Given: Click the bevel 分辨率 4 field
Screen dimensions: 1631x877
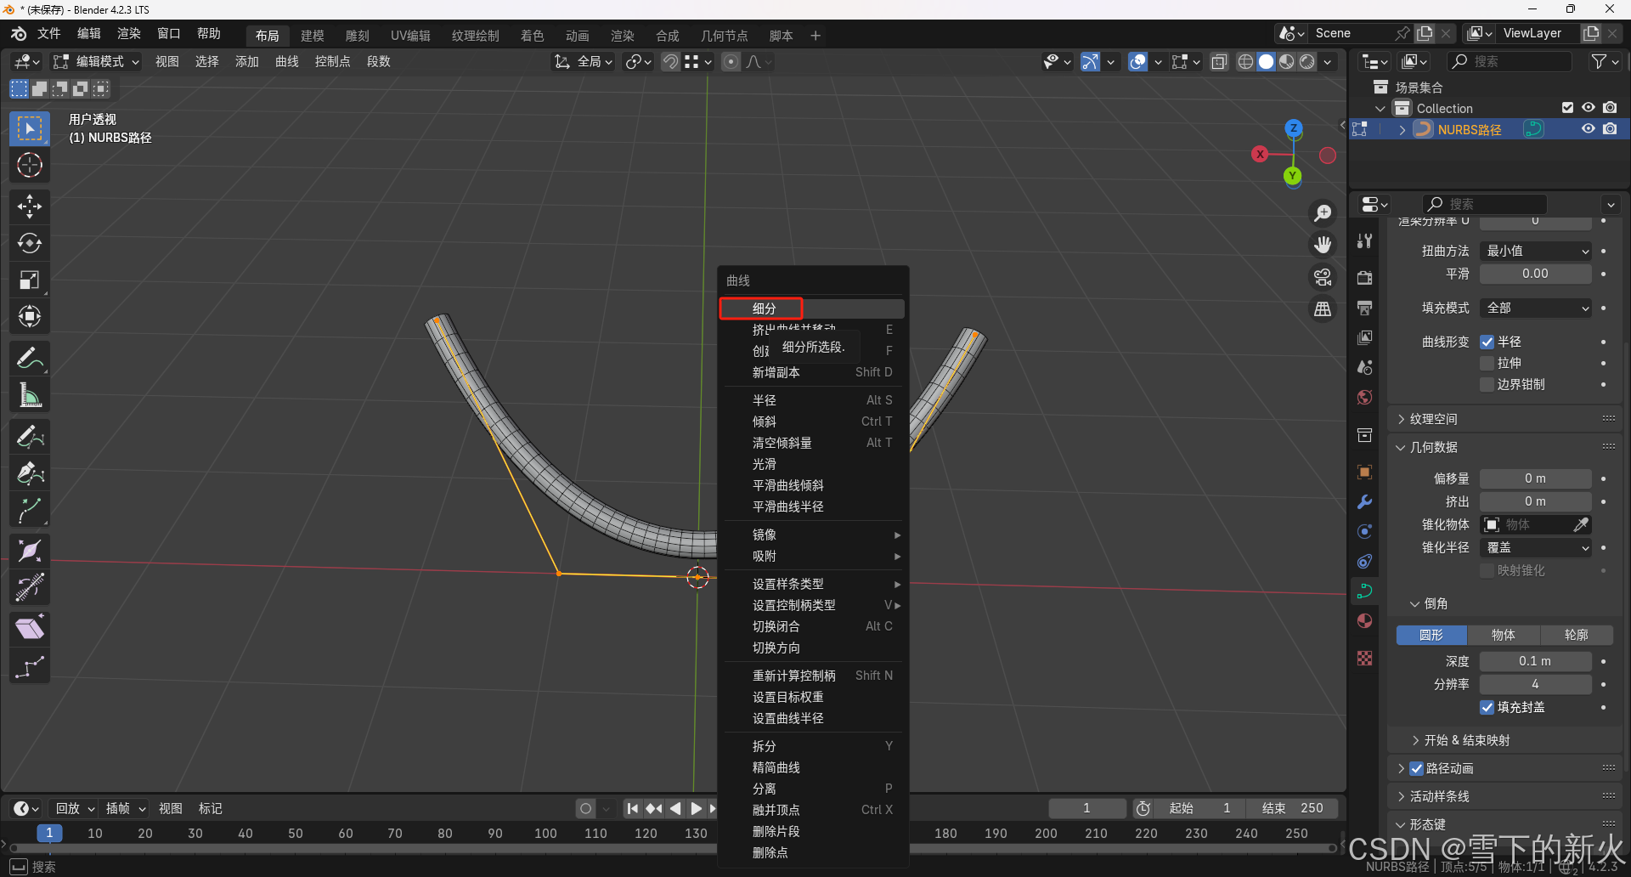Looking at the screenshot, I should click(x=1535, y=684).
